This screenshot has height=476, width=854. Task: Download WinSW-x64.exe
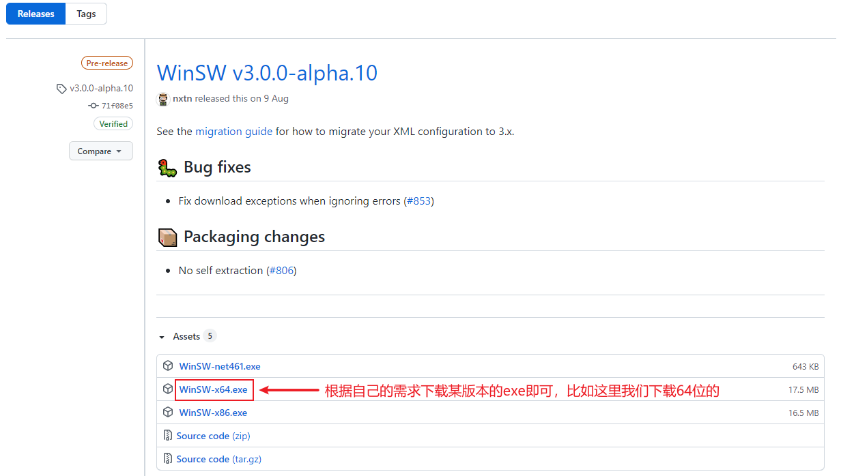coord(214,389)
